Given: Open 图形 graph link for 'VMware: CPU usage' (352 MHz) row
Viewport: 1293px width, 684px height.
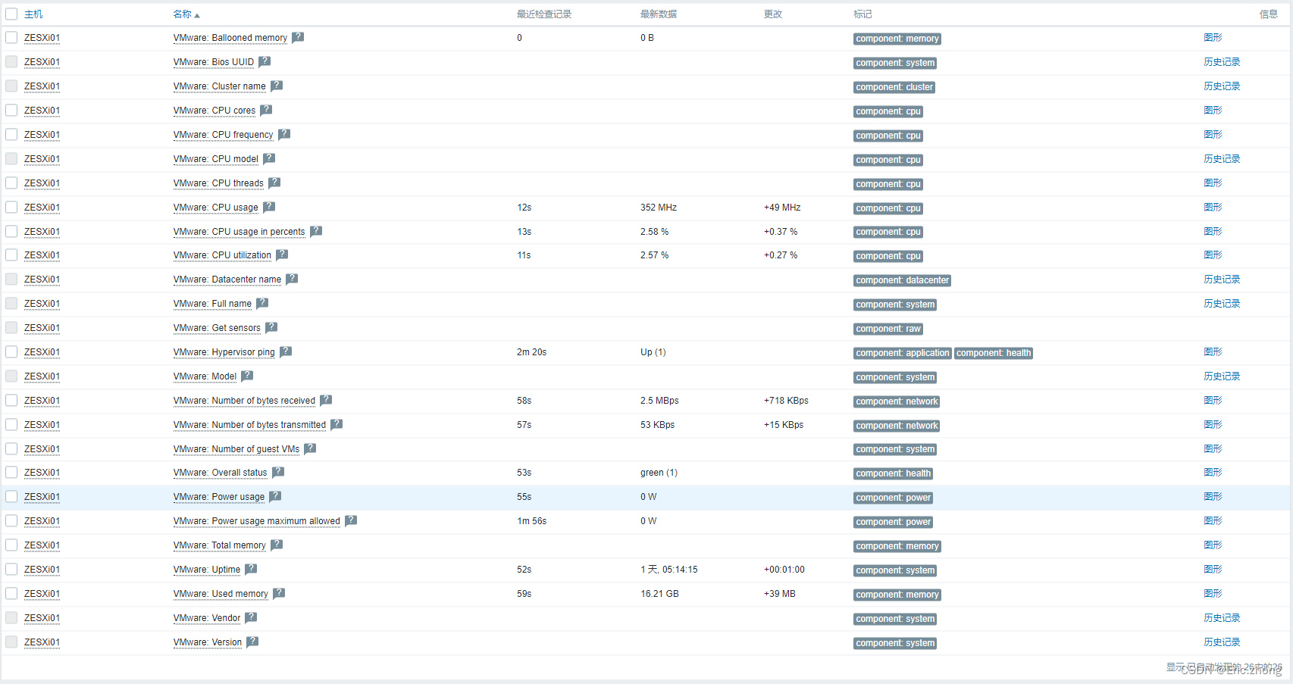Looking at the screenshot, I should (1213, 207).
